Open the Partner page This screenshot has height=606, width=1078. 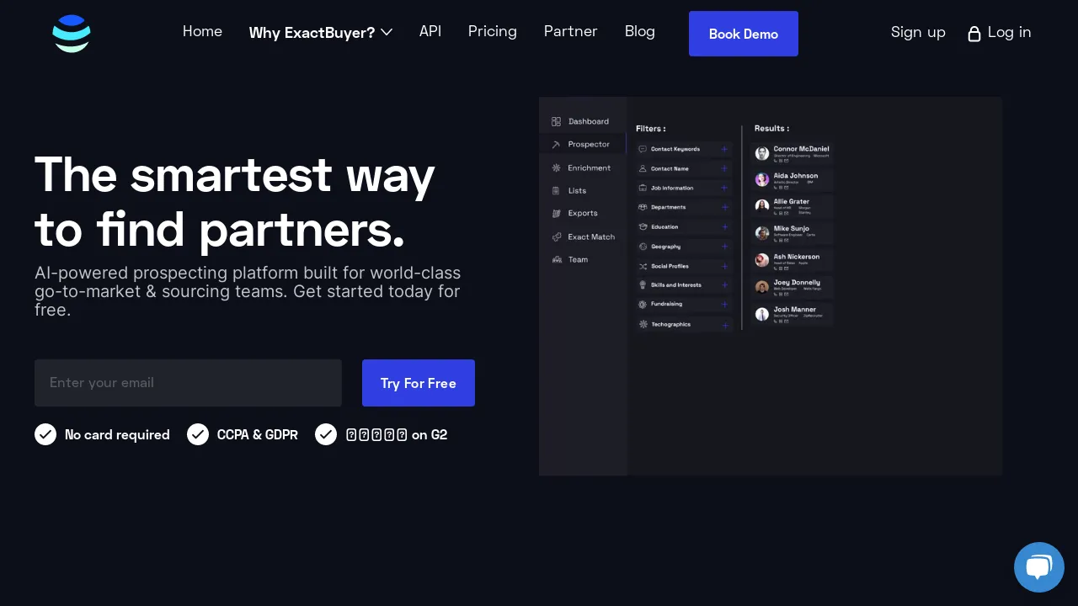coord(571,31)
